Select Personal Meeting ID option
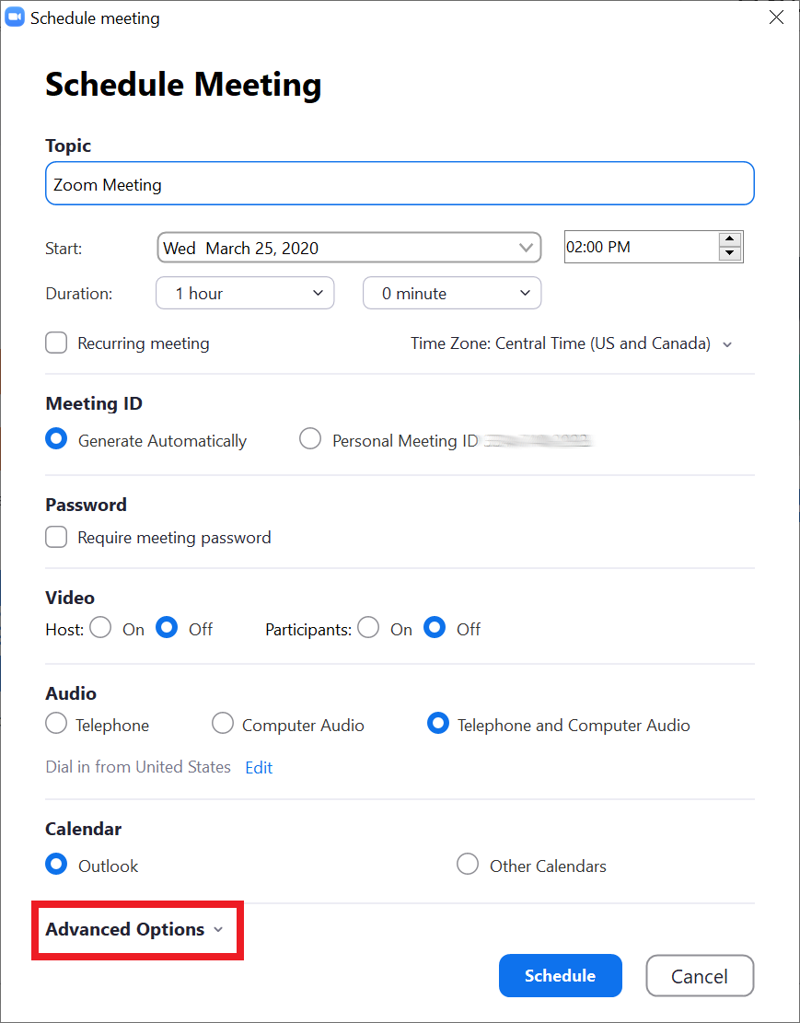The height and width of the screenshot is (1023, 800). coord(310,438)
